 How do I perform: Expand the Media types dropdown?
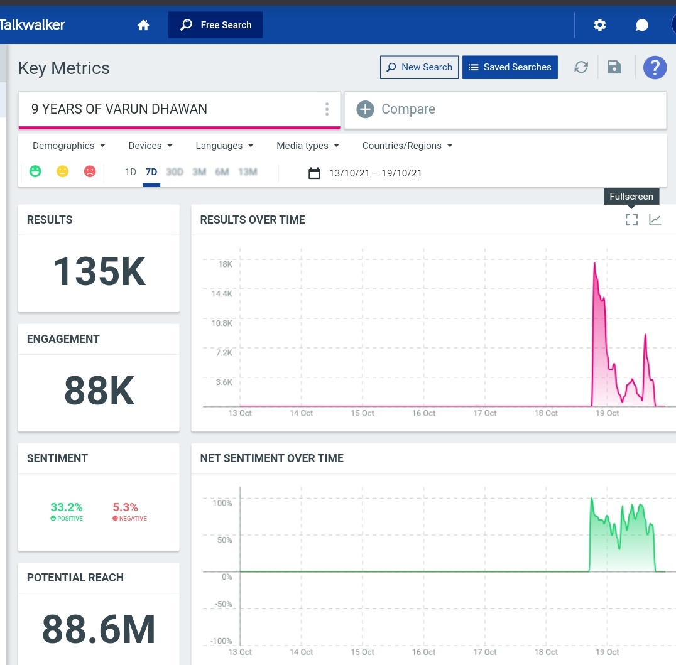point(307,146)
